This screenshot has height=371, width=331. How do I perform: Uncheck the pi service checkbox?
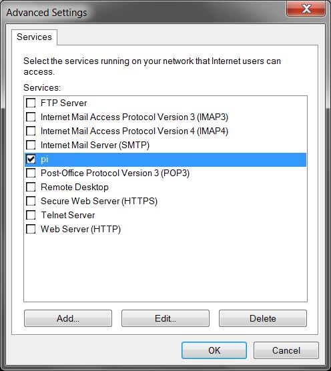click(31, 159)
